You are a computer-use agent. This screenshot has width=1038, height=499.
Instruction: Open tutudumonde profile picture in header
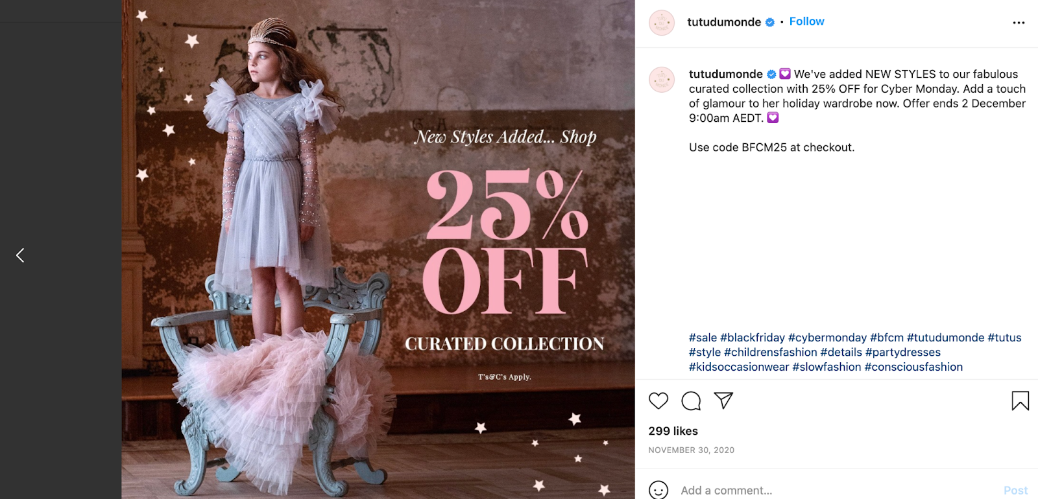click(x=662, y=23)
